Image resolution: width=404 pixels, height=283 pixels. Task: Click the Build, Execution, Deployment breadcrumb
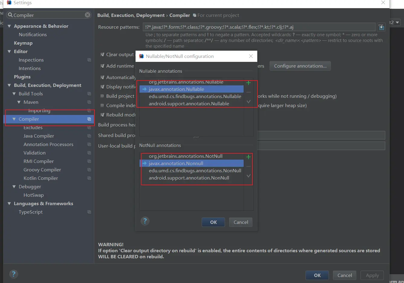[x=131, y=15]
